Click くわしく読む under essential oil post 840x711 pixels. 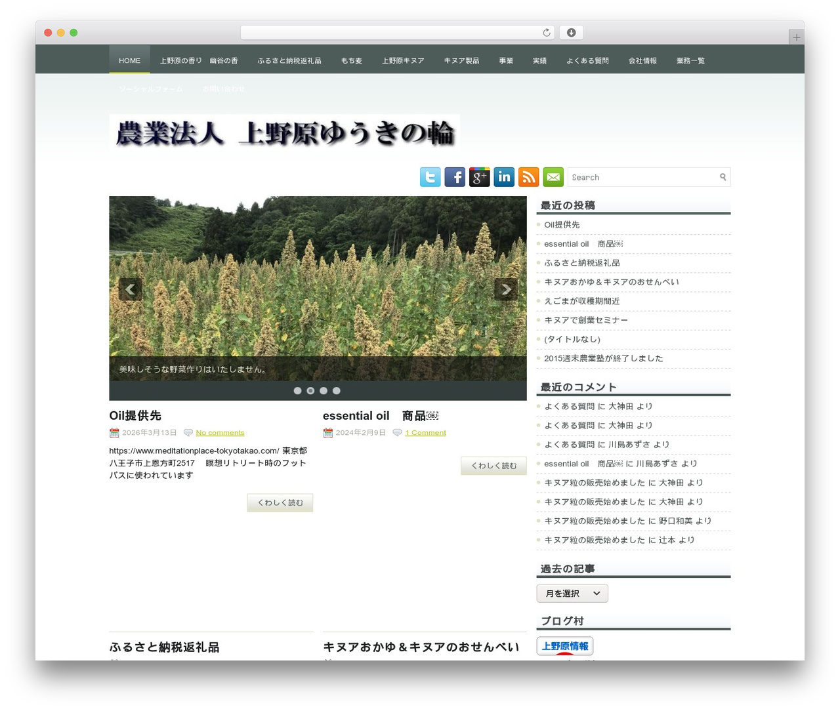pos(493,466)
